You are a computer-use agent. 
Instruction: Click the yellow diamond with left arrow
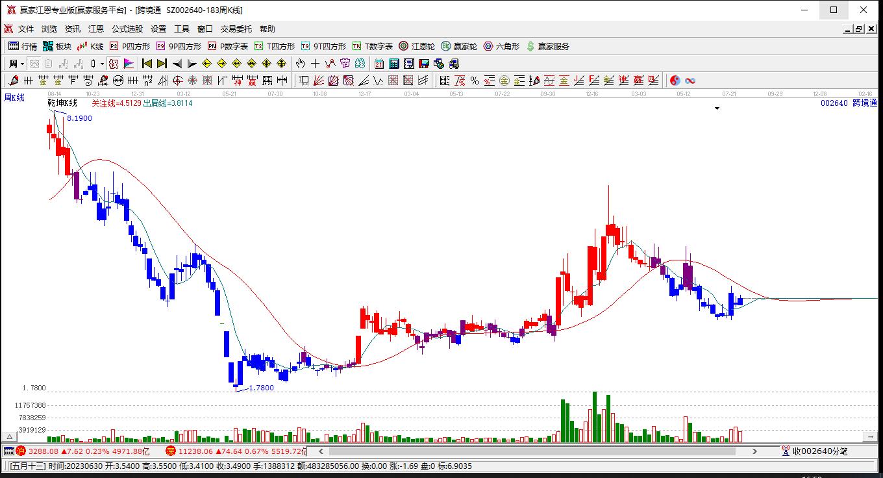coord(206,64)
